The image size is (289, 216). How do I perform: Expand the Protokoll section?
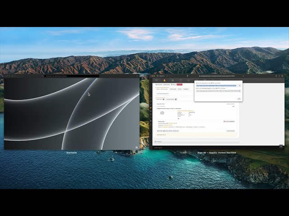pyautogui.click(x=196, y=142)
